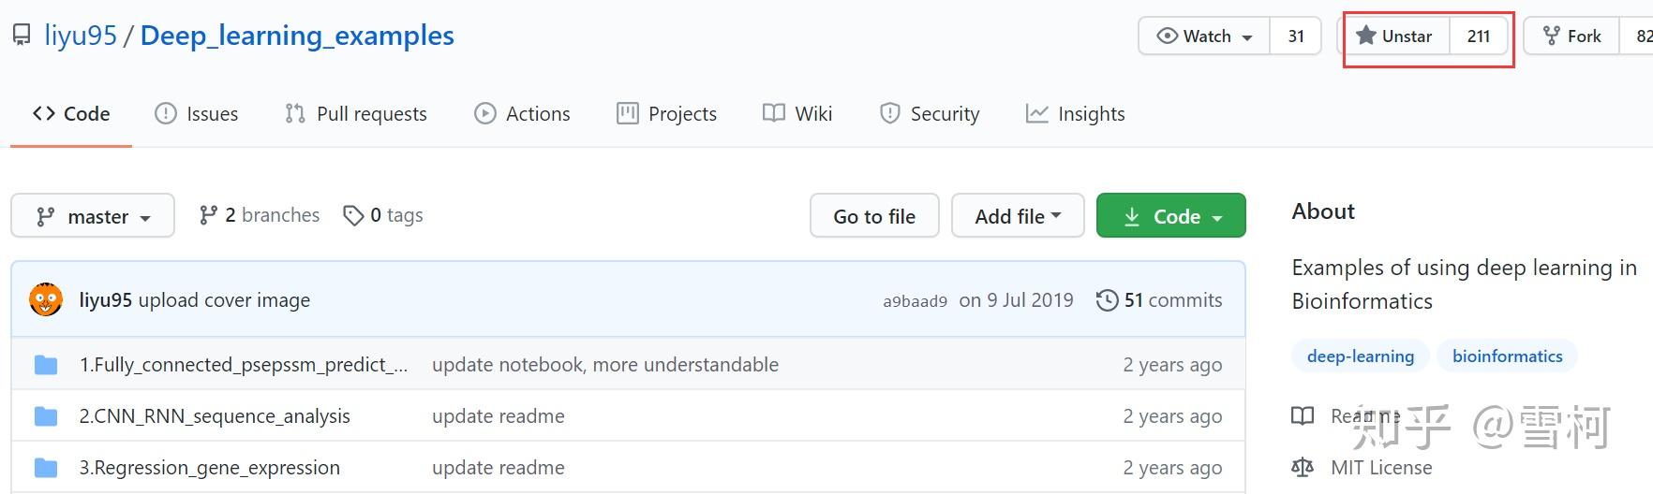The image size is (1653, 494).
Task: View the 51 commits history
Action: [x=1159, y=300]
